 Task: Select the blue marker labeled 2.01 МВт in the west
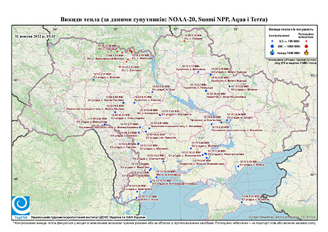tap(93, 79)
